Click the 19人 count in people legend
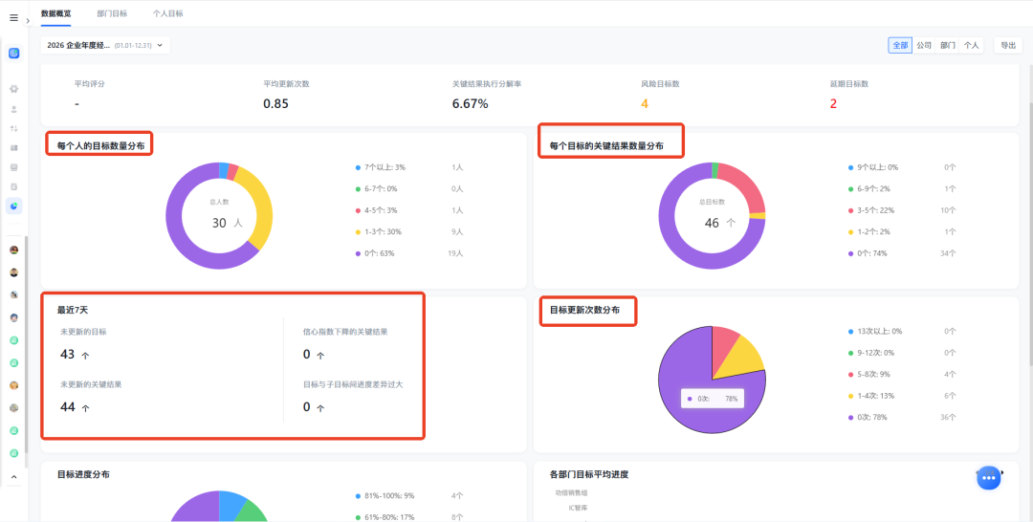The height and width of the screenshot is (522, 1033). [x=455, y=253]
